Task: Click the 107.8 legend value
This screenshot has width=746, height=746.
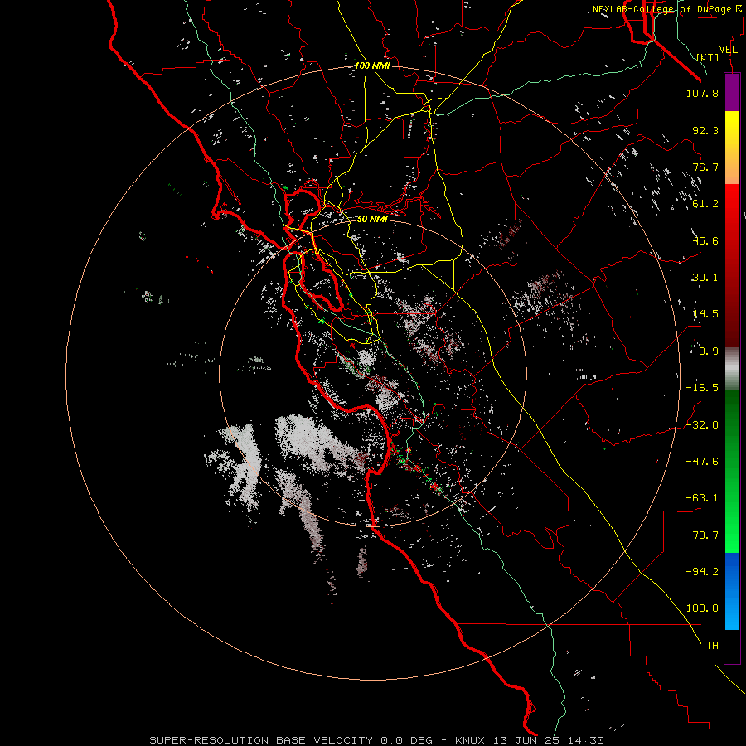Action: point(702,93)
